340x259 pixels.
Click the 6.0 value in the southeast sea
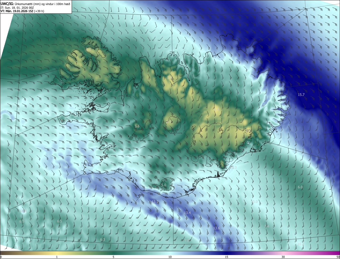tap(300, 187)
